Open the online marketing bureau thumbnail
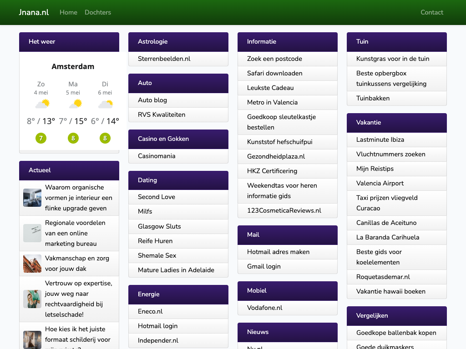 [x=32, y=233]
